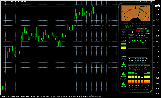Click the H4 red bar in Moving Average Trend
This screenshot has width=161, height=98.
pyautogui.click(x=145, y=65)
